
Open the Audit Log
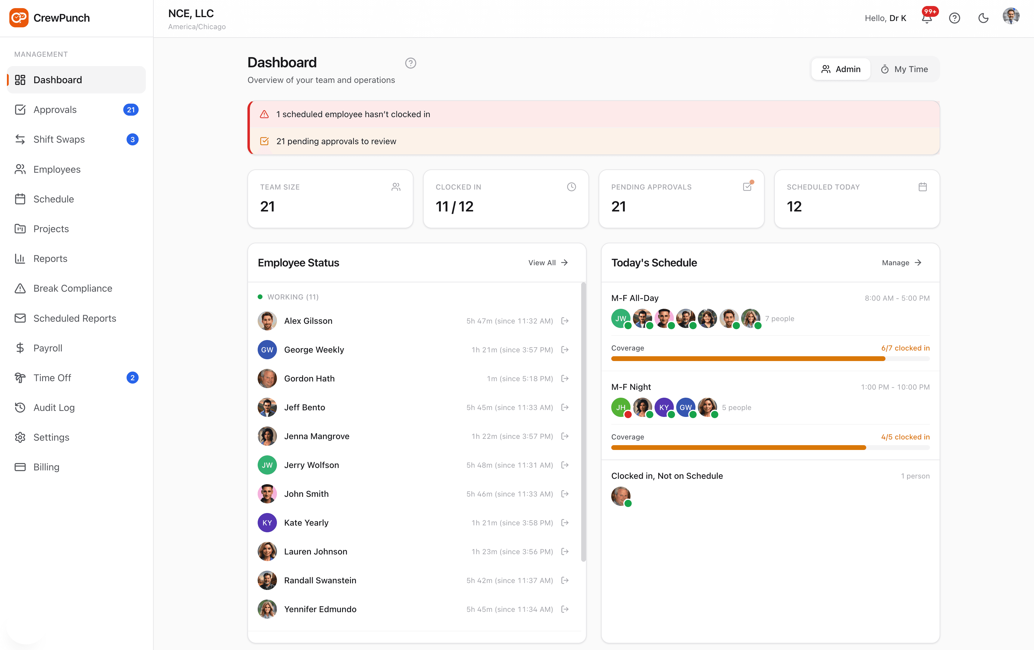pos(54,407)
